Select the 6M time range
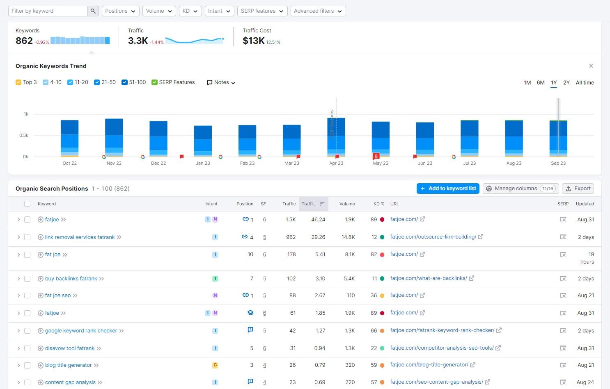 541,83
